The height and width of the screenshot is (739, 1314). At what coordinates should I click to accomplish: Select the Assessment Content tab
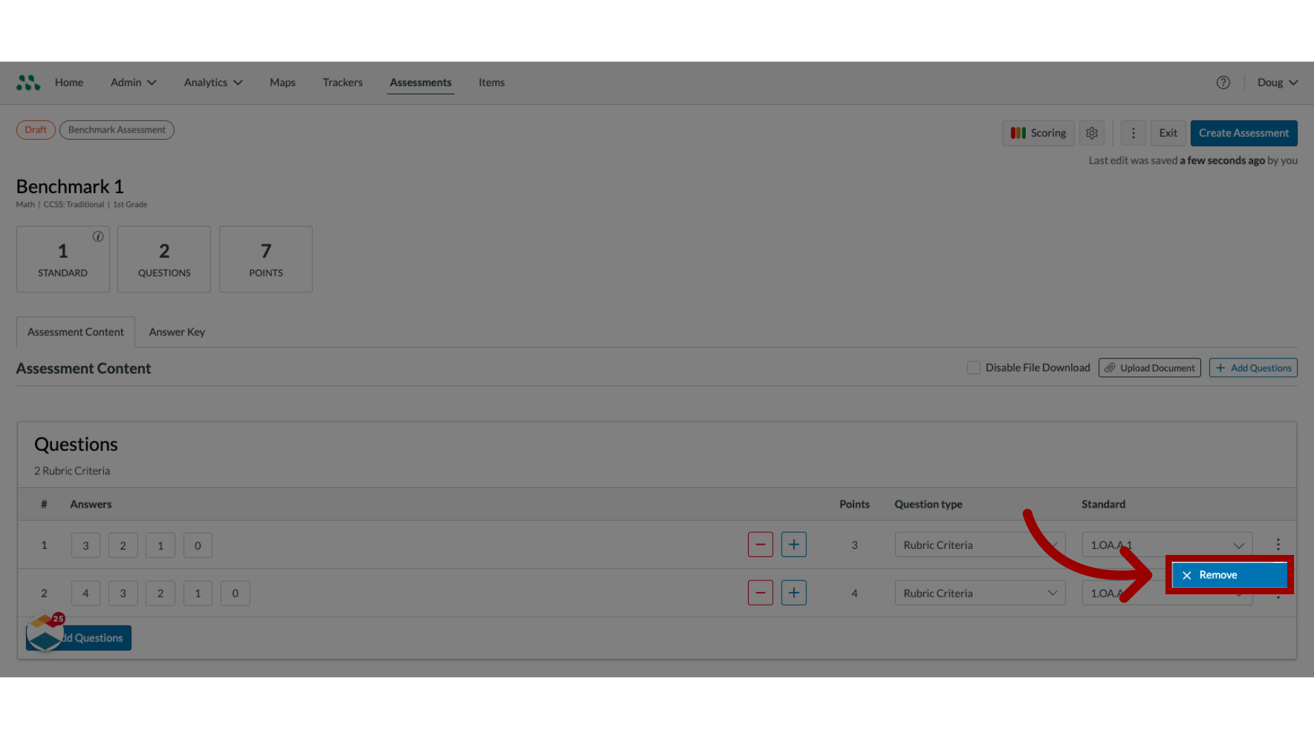pos(76,331)
